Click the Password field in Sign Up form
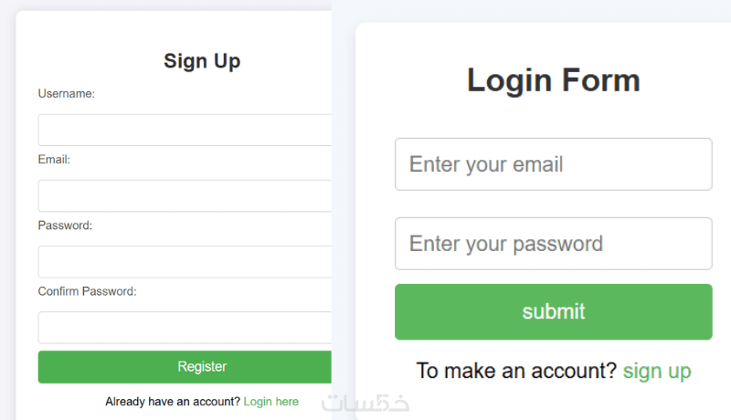The width and height of the screenshot is (731, 420). (x=183, y=261)
